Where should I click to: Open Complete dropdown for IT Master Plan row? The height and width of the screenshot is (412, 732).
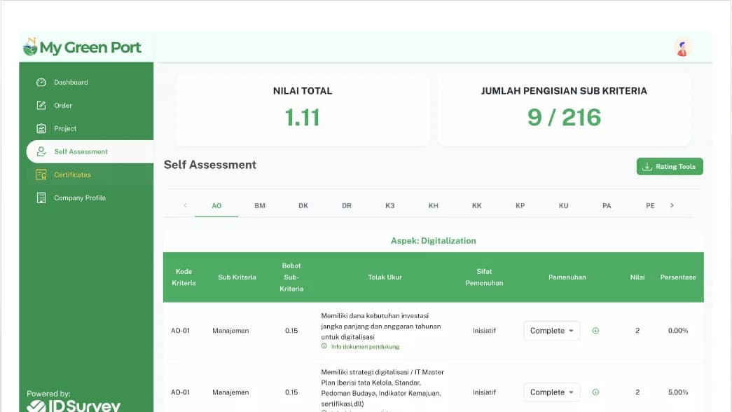(x=552, y=392)
